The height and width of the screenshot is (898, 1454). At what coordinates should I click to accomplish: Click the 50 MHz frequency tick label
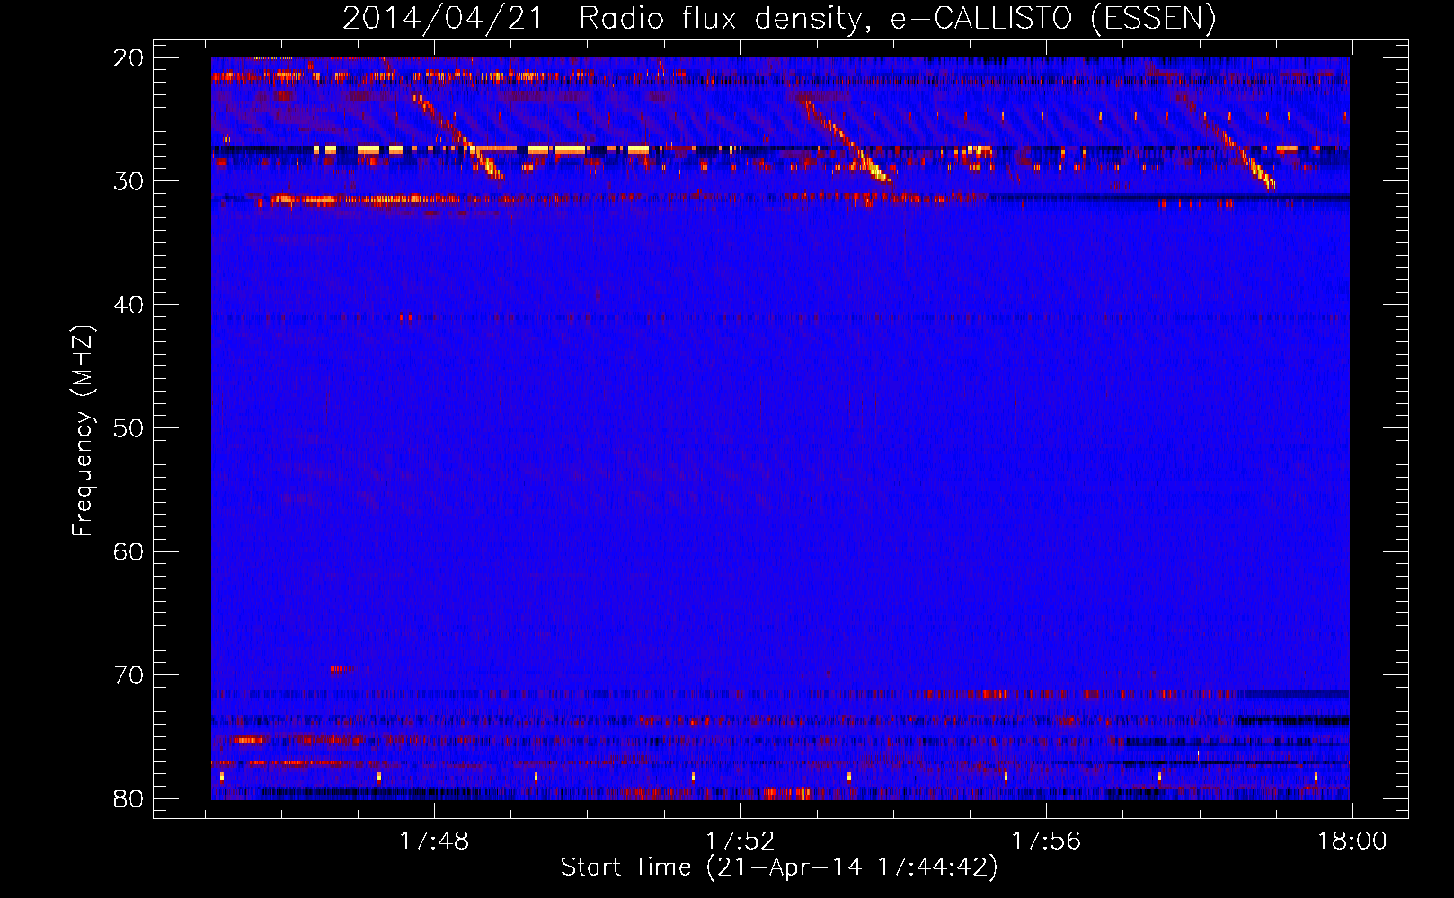pos(129,428)
